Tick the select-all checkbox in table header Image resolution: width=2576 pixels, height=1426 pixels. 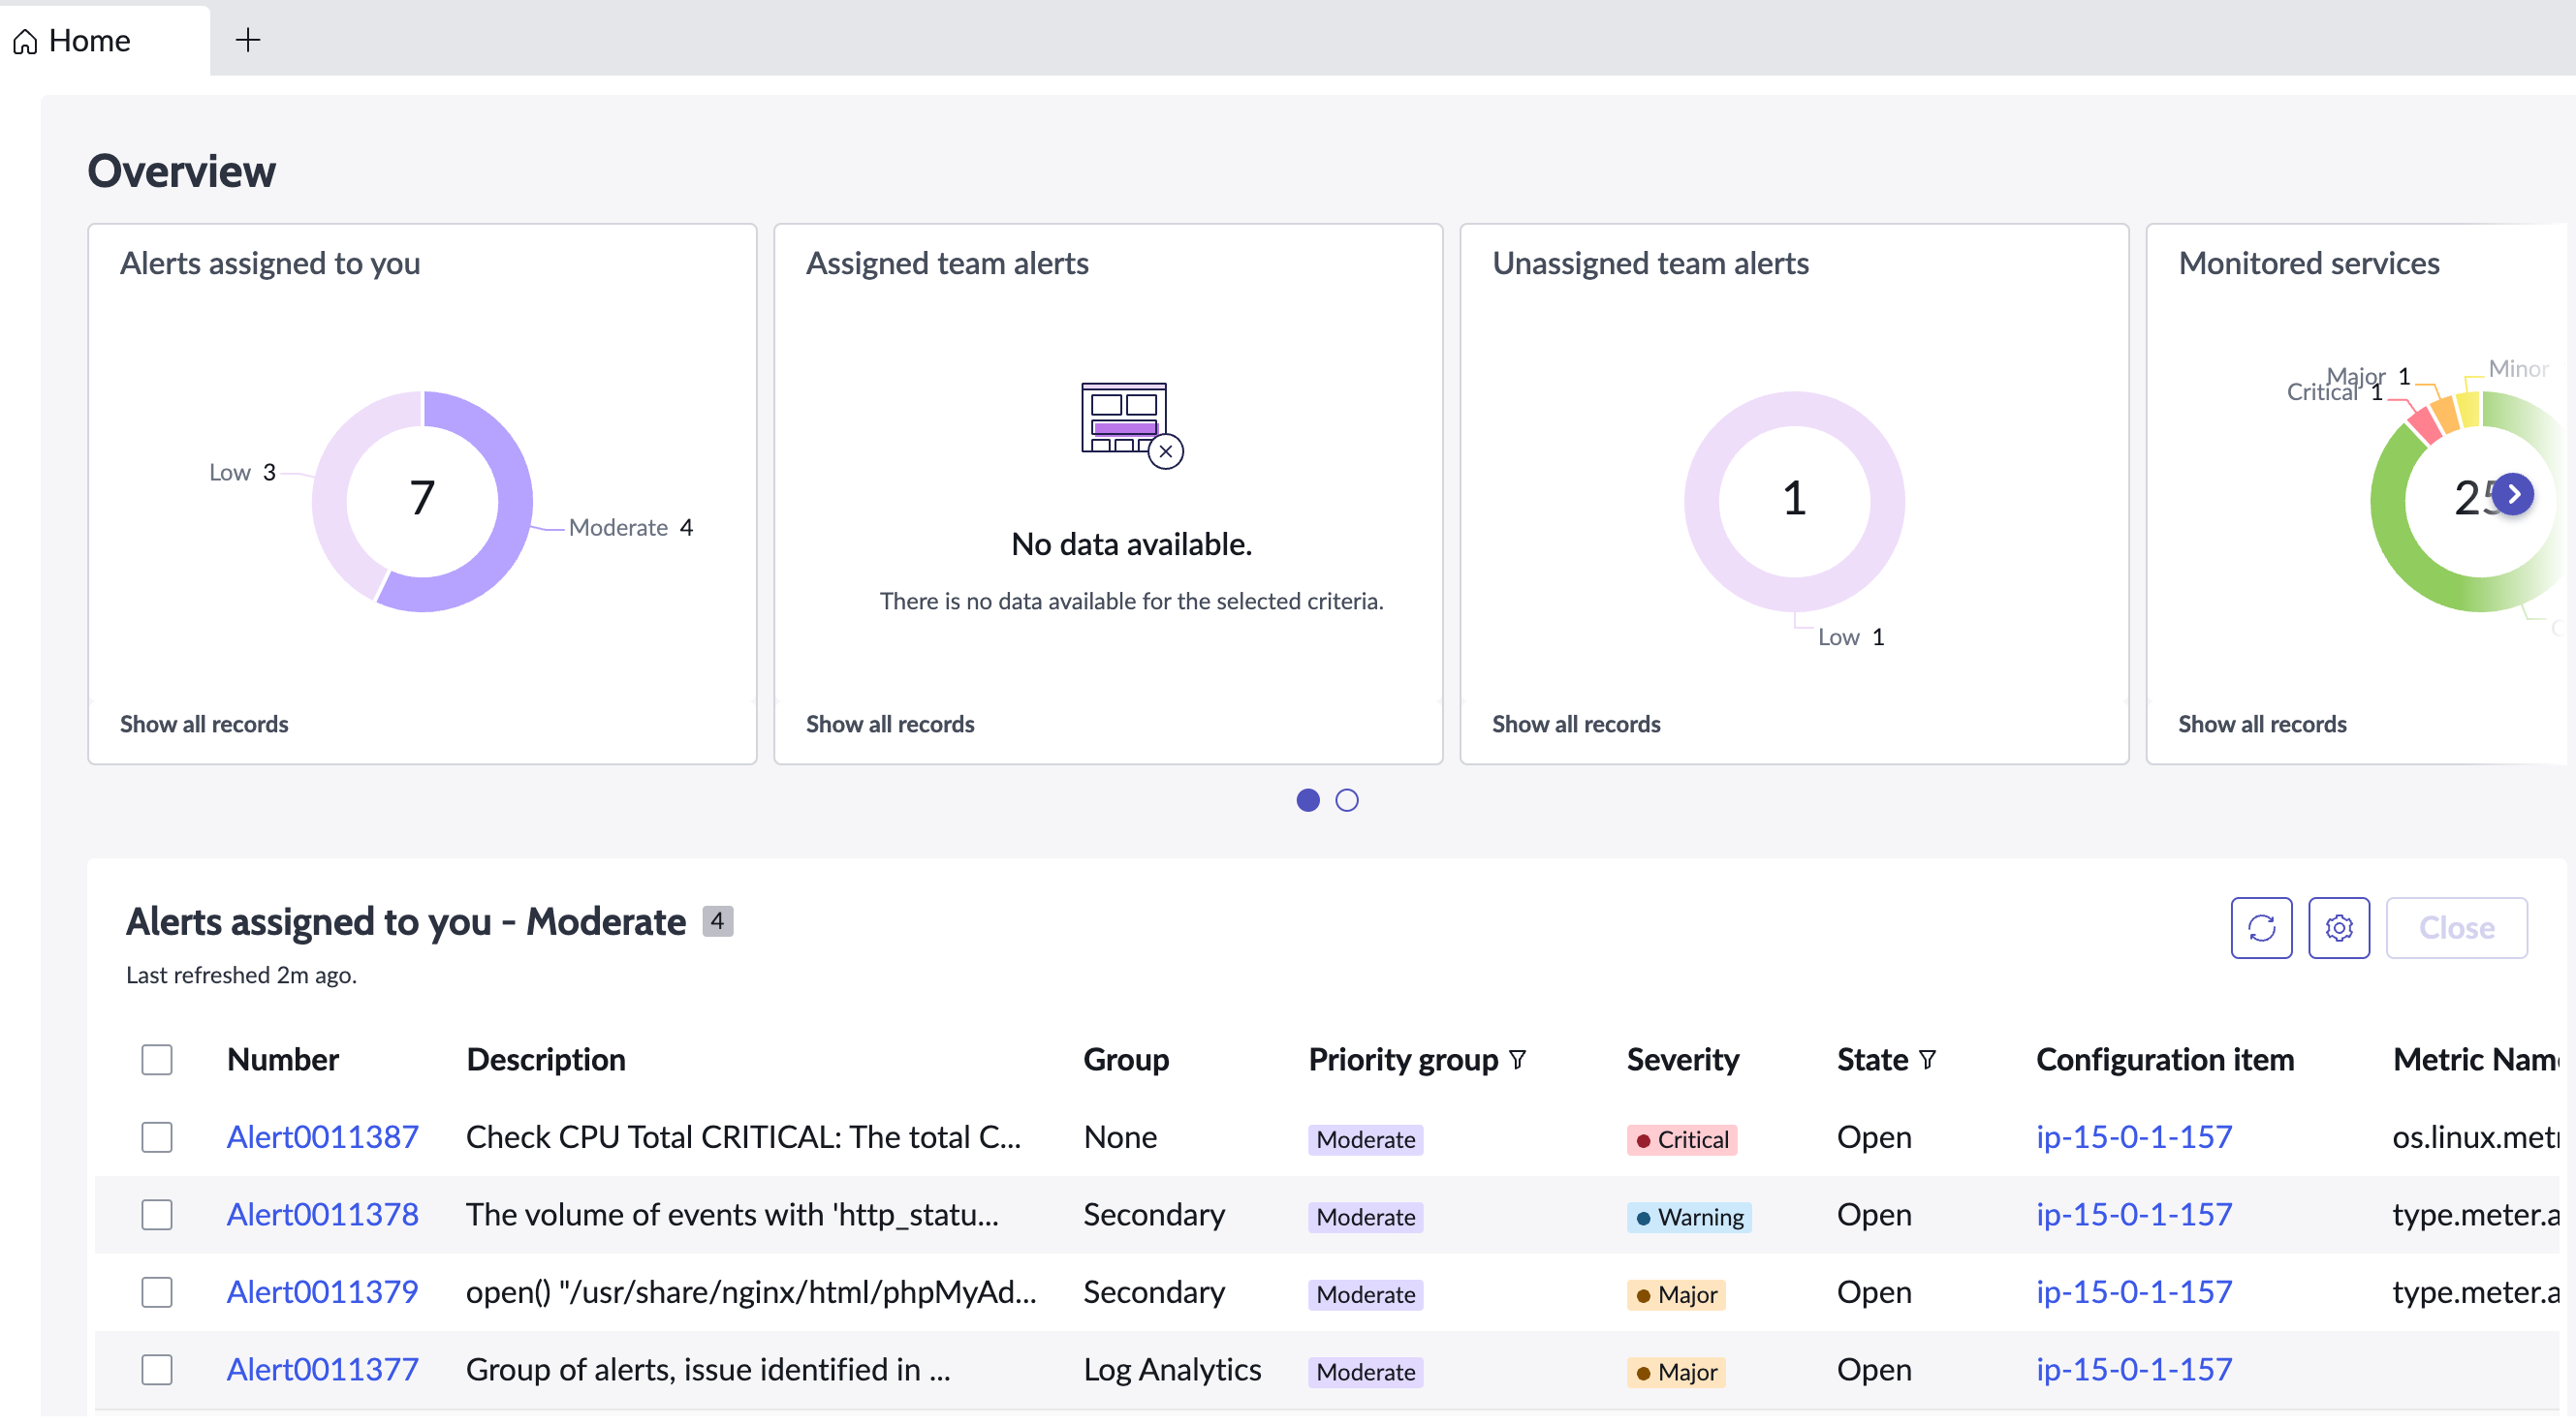[157, 1059]
